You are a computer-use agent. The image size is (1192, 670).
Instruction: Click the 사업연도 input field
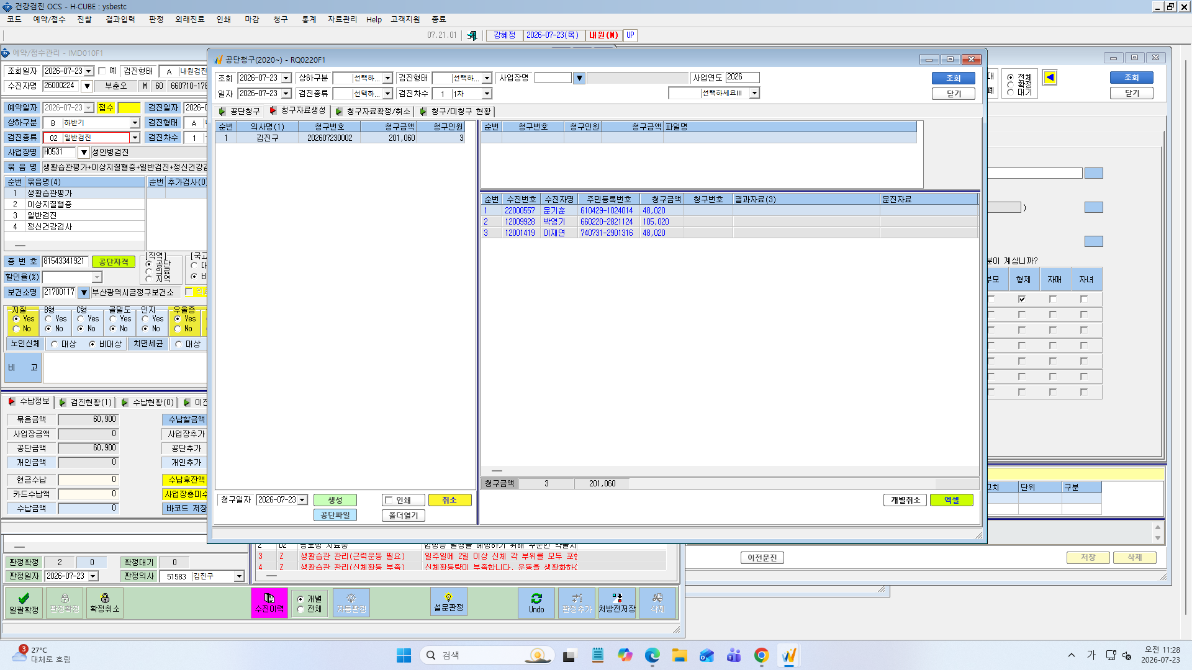point(743,78)
